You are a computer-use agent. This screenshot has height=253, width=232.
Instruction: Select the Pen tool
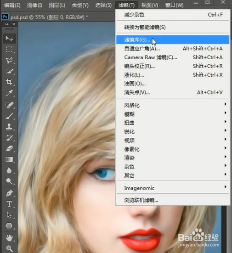[9, 193]
